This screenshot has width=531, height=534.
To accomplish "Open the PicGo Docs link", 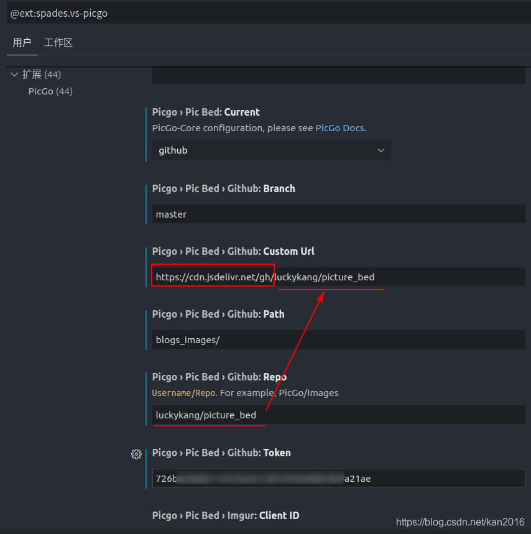I will [x=339, y=127].
